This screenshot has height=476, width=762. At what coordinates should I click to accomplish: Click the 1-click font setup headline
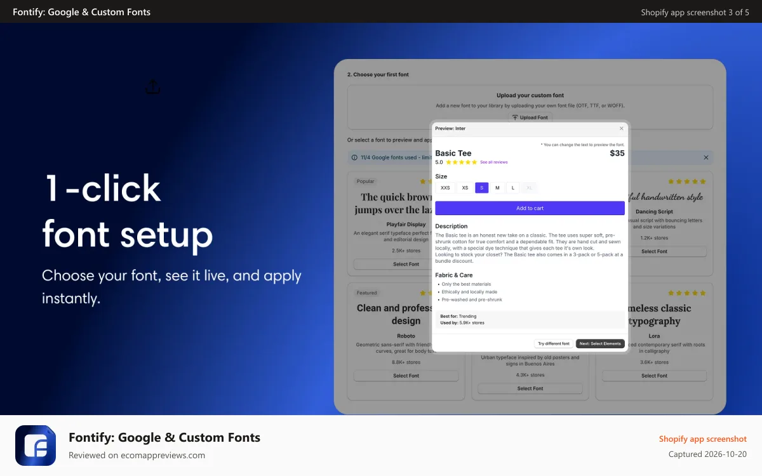(x=127, y=211)
